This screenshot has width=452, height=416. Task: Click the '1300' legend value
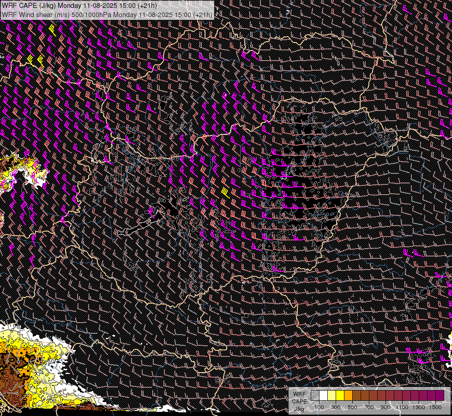[x=419, y=407]
